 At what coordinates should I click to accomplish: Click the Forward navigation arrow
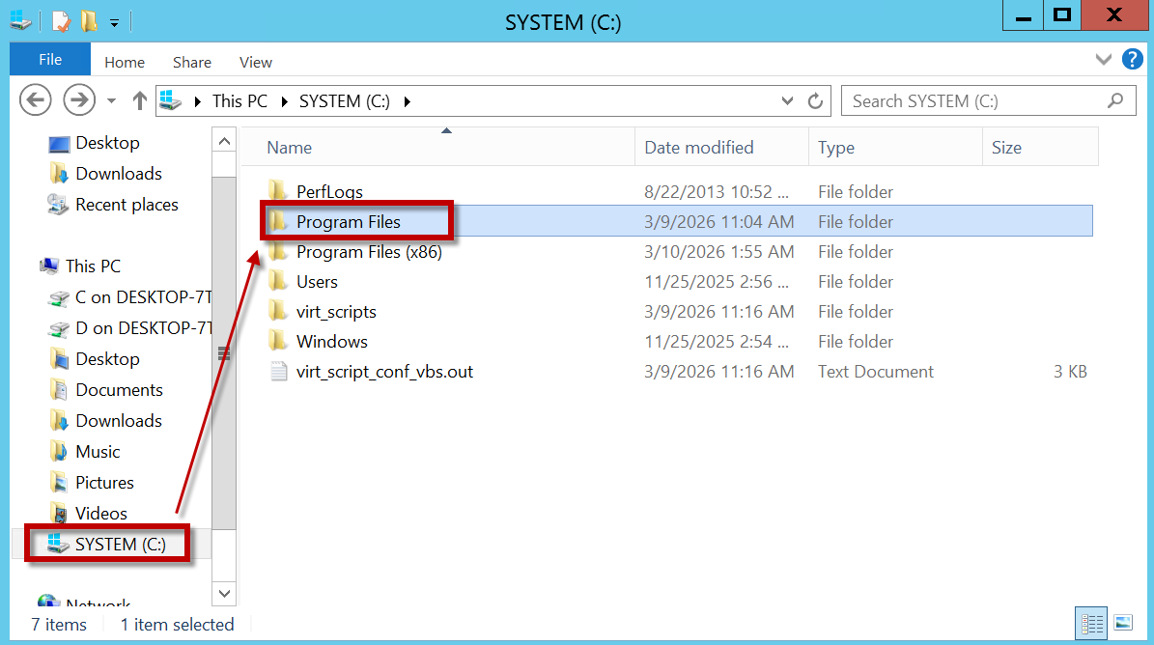click(x=78, y=99)
